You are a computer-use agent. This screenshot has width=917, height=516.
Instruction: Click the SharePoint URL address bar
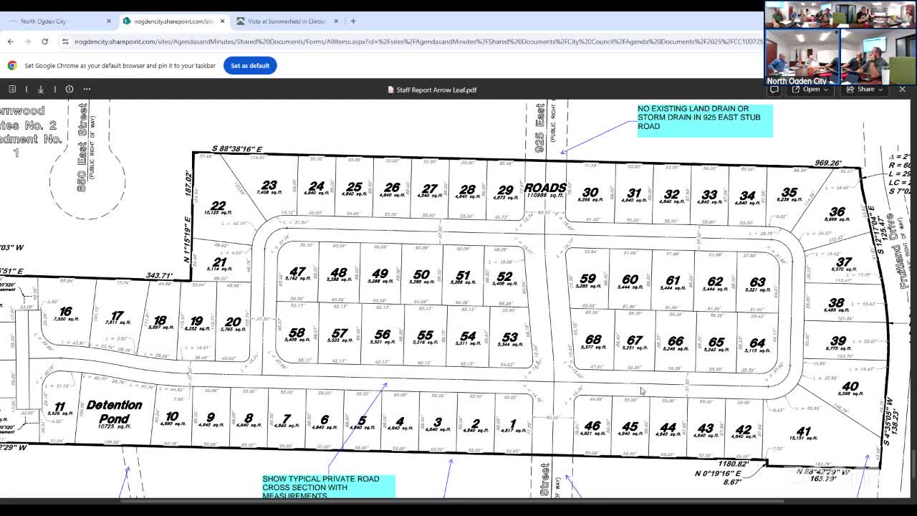419,42
